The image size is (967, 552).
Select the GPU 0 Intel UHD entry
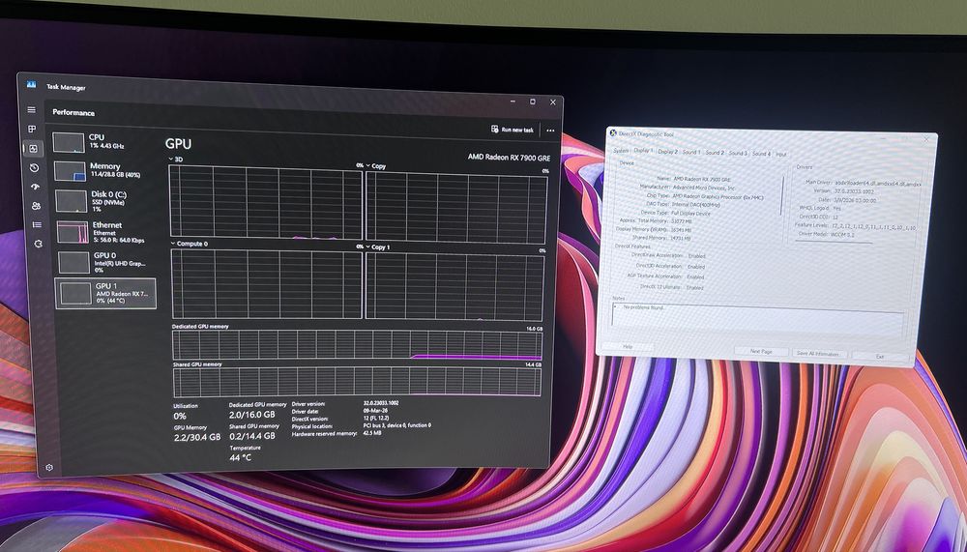(x=106, y=262)
